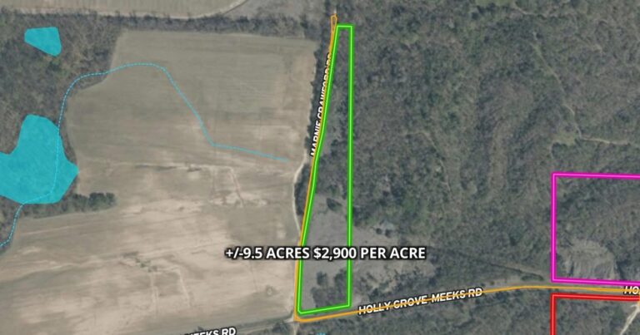The height and width of the screenshot is (335, 640).
Task: Click the intersection of the two orange roads
Action: (297, 318)
